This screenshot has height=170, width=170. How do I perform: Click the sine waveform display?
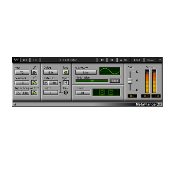click(x=109, y=71)
